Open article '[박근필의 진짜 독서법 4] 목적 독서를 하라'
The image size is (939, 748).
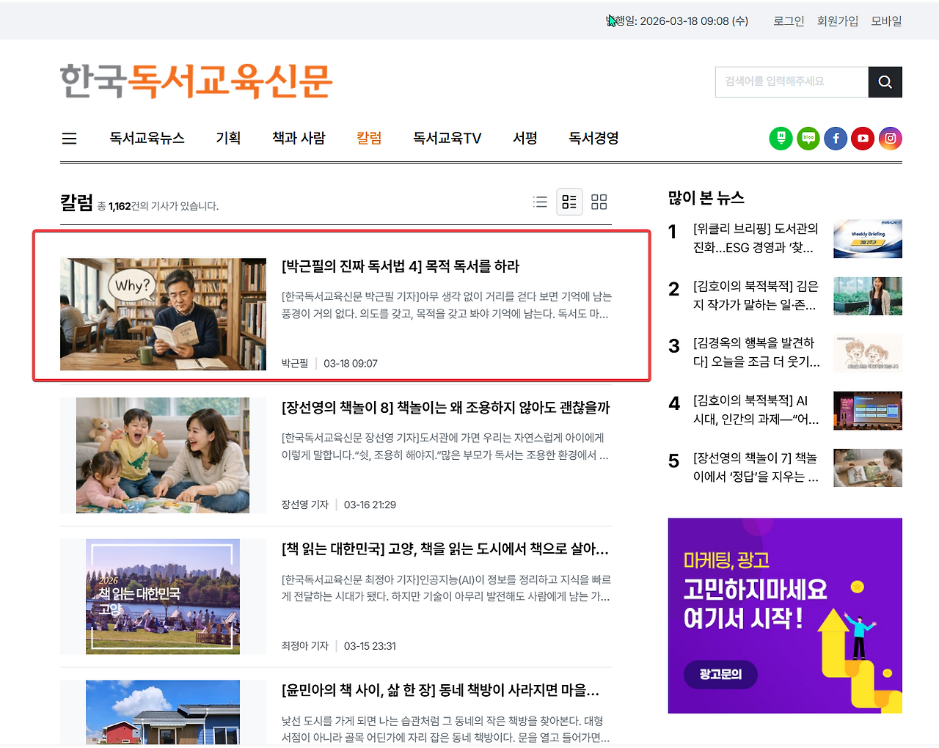point(401,266)
